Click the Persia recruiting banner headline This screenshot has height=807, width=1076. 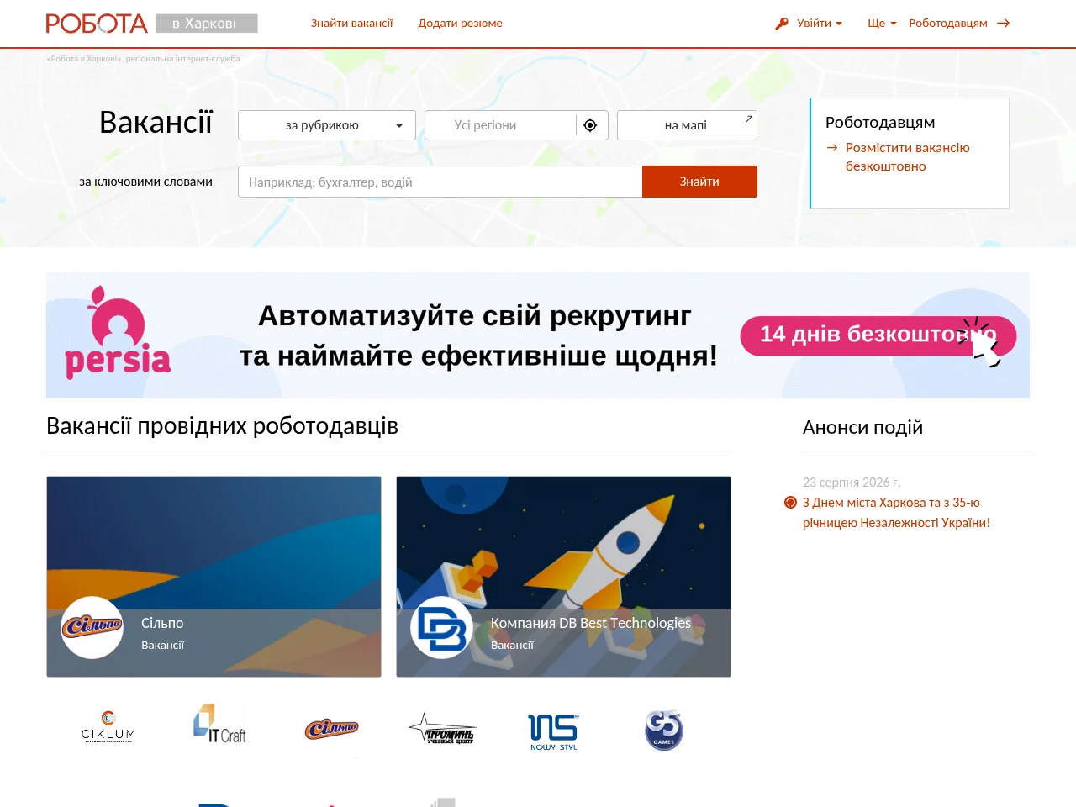pos(477,335)
